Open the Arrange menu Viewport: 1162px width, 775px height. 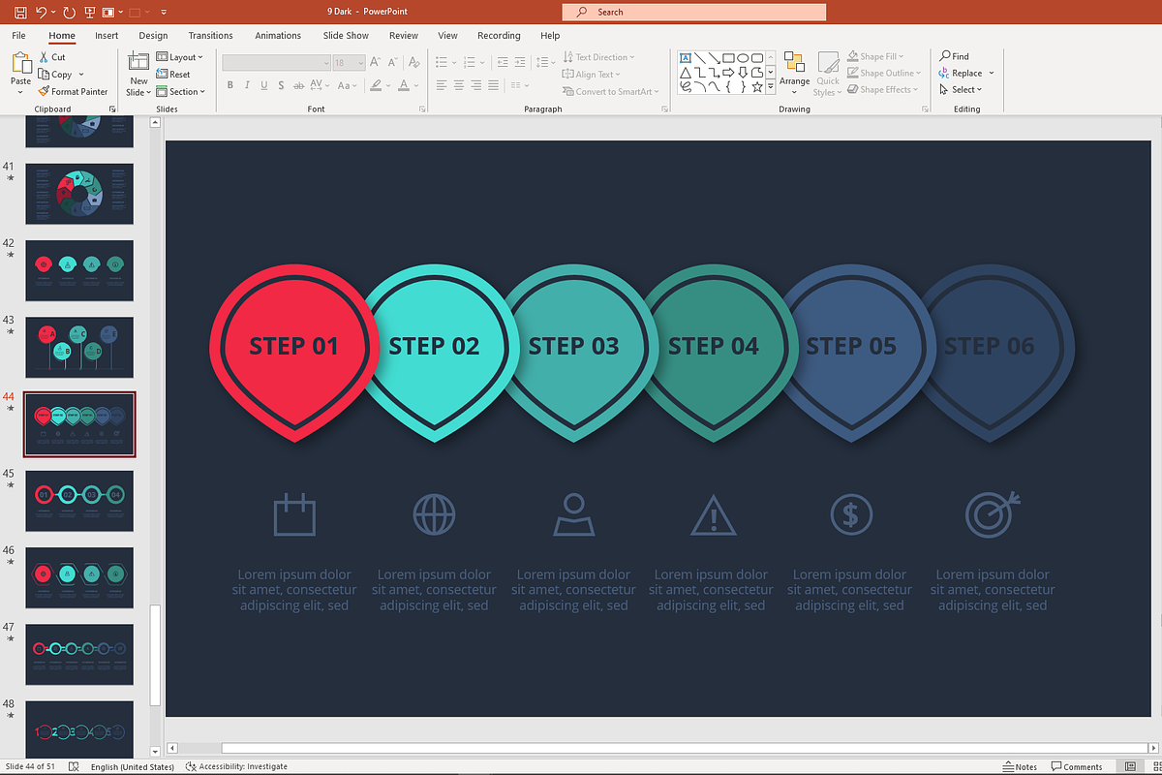coord(794,75)
